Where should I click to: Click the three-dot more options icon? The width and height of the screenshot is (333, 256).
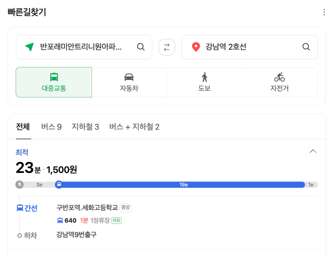(324, 12)
